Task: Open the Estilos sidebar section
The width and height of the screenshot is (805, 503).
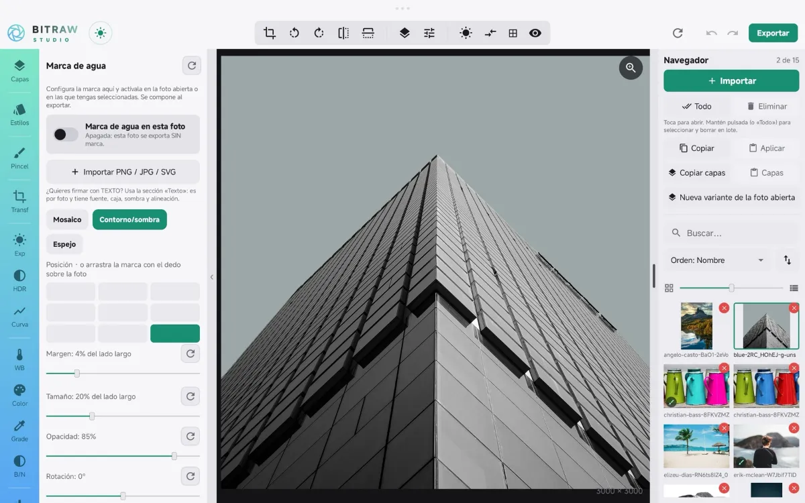Action: coord(19,114)
